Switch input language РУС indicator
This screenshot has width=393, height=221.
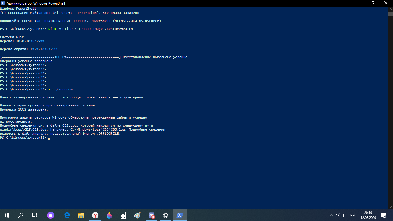354,215
